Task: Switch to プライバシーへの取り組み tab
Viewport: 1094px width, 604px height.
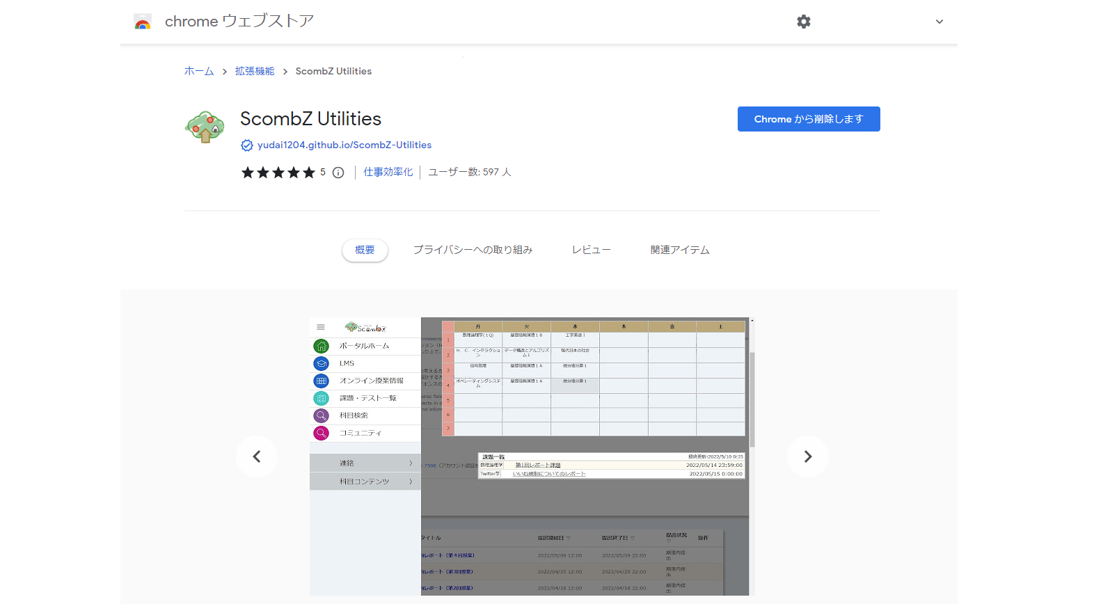Action: [473, 250]
